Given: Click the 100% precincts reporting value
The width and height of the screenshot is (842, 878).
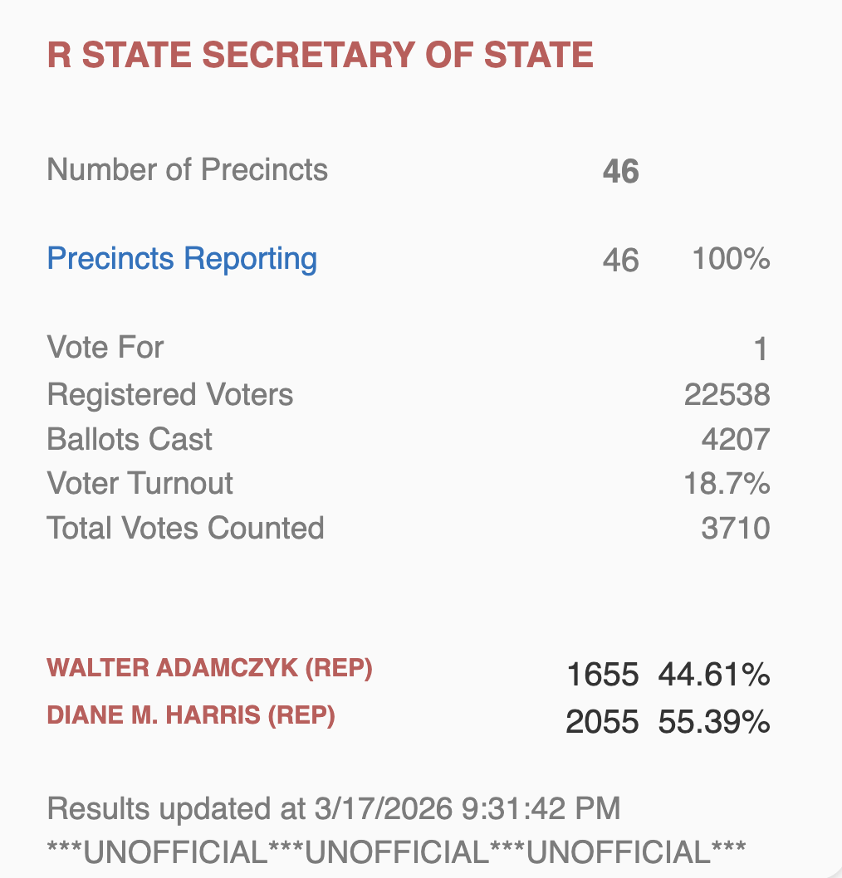Looking at the screenshot, I should (x=731, y=260).
